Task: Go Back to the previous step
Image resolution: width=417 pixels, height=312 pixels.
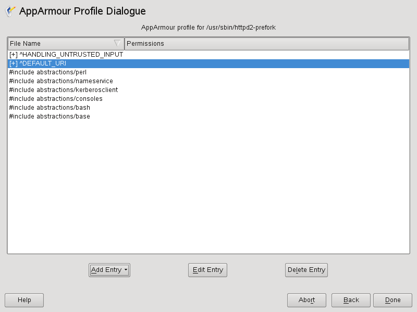Action: (x=351, y=300)
